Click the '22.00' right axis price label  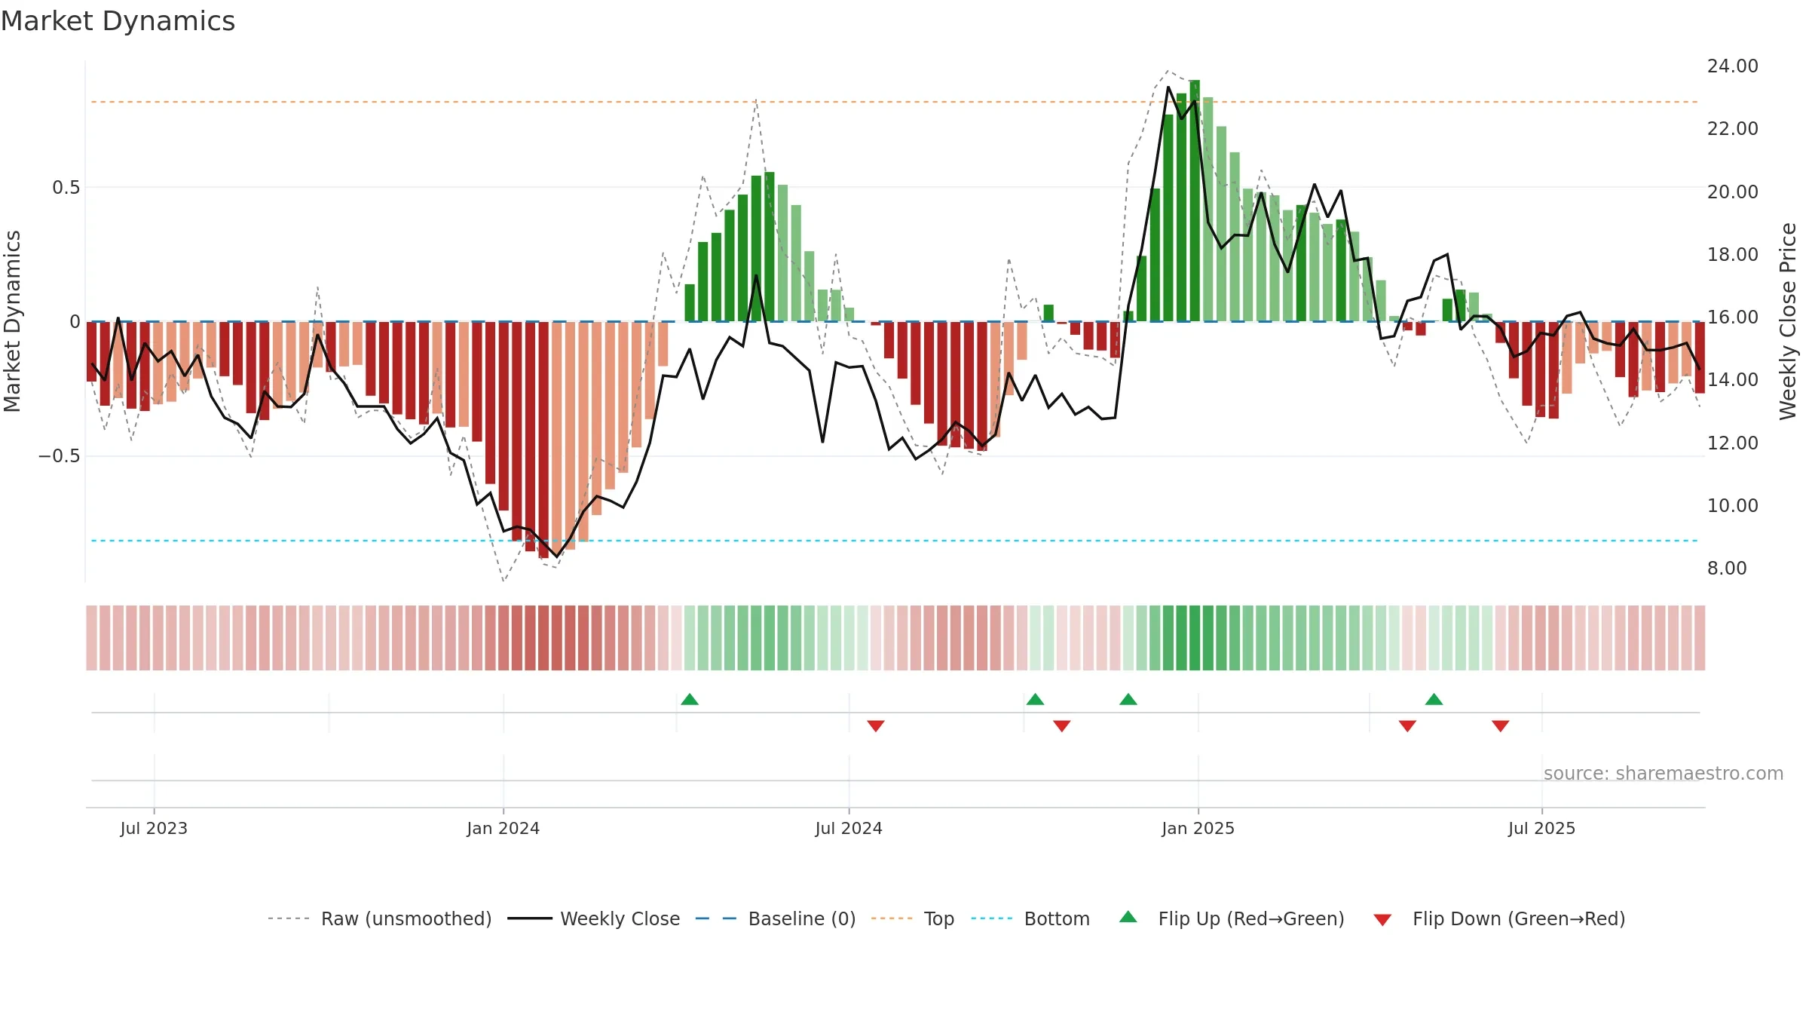[1733, 129]
